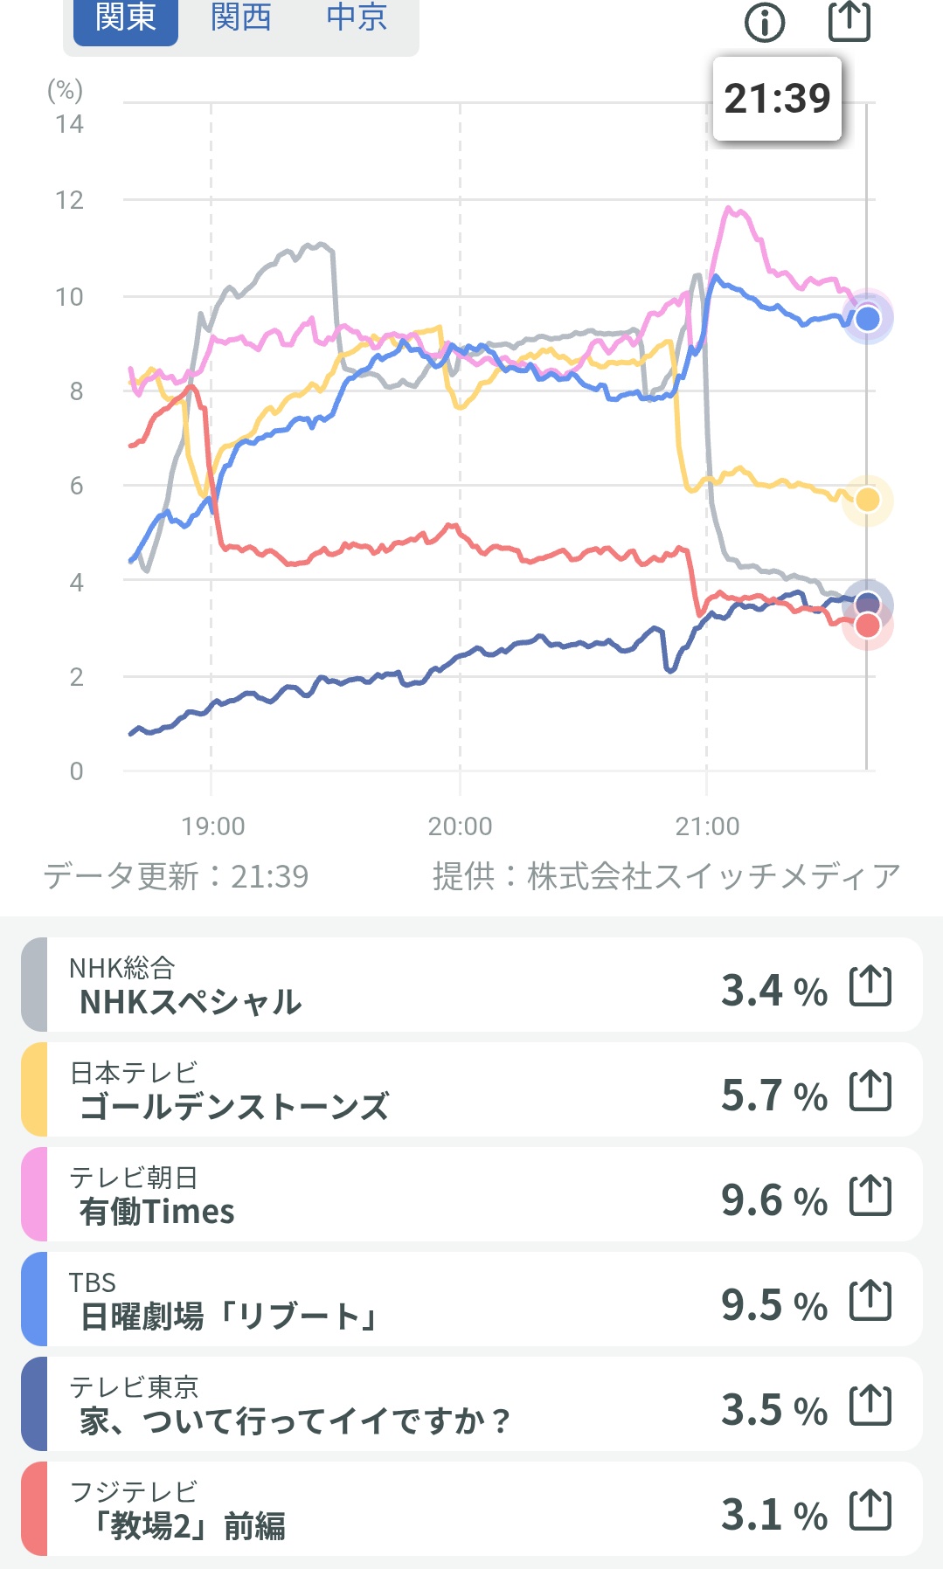Share the ゴールデンストーンズ rating
This screenshot has height=1569, width=943.
[x=870, y=1091]
